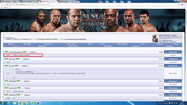Expand the Сообщество dropdown menu
Screen dimensions: 187x105
48,44
